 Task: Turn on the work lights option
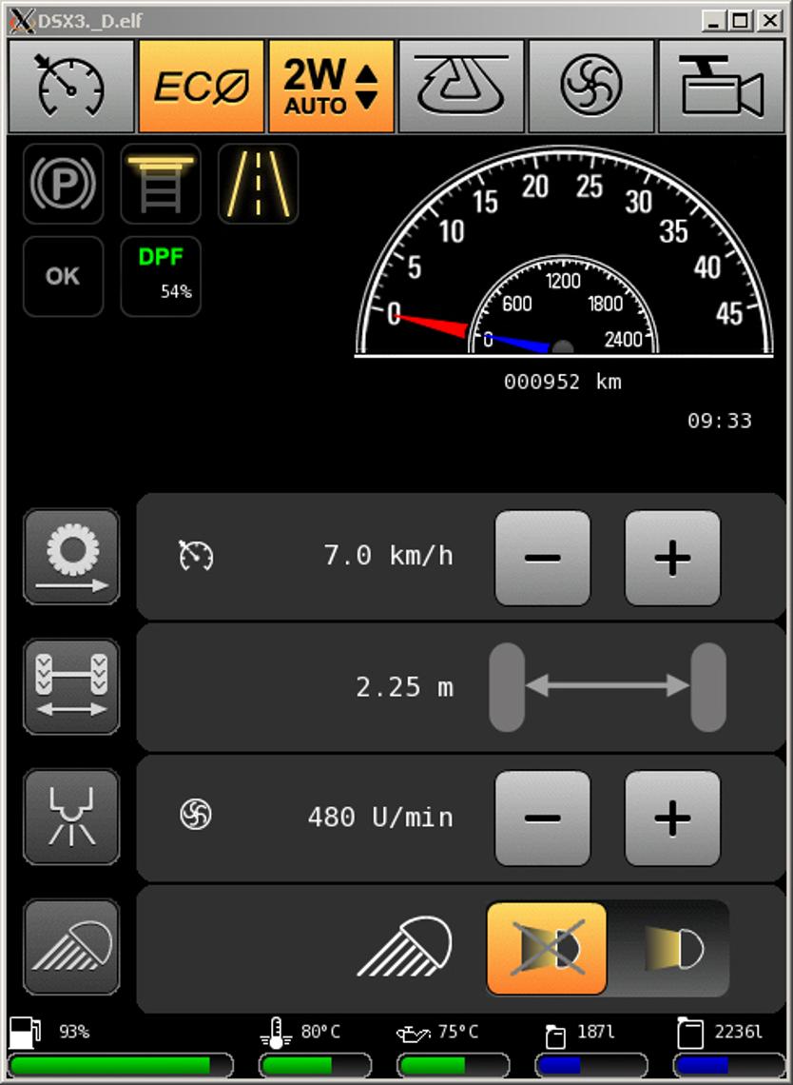pos(668,948)
